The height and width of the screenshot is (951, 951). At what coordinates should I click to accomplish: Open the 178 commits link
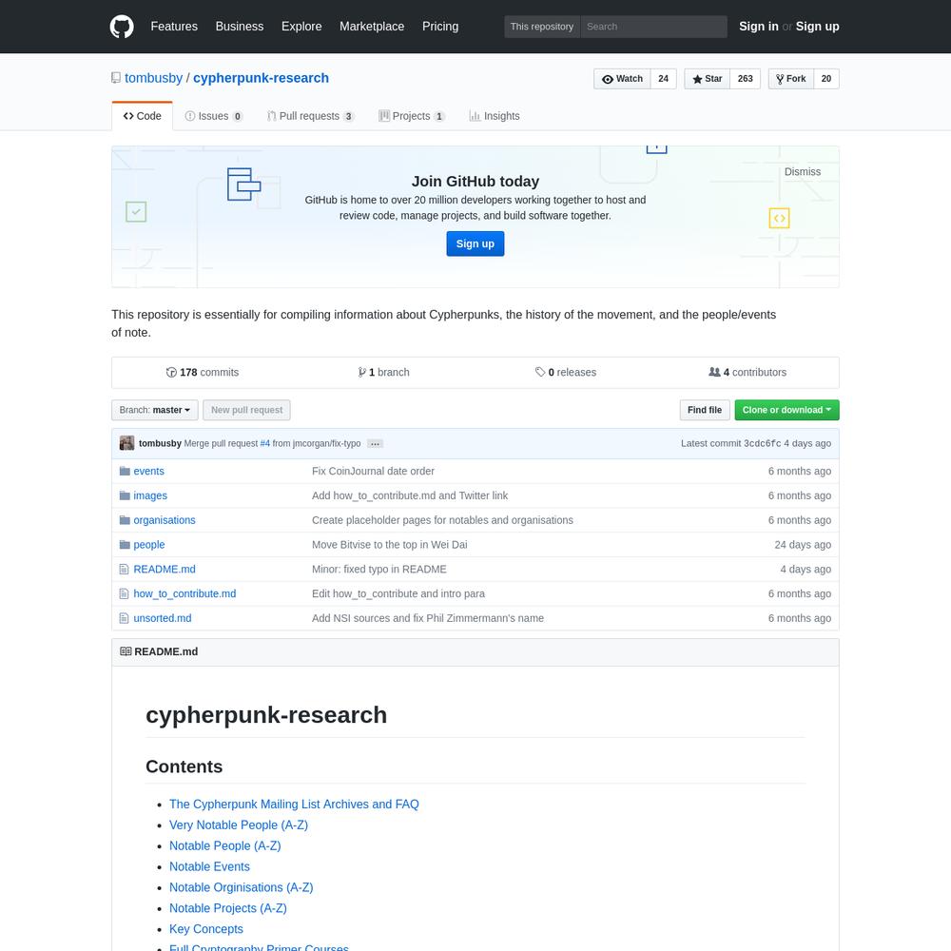(x=203, y=373)
